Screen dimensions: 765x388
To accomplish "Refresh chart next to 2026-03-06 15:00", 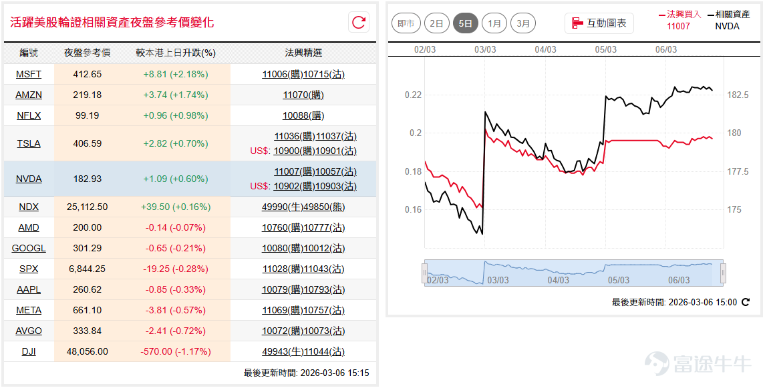I will (746, 302).
